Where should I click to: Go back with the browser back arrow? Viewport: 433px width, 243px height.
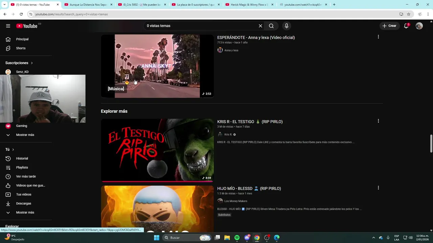(5, 14)
